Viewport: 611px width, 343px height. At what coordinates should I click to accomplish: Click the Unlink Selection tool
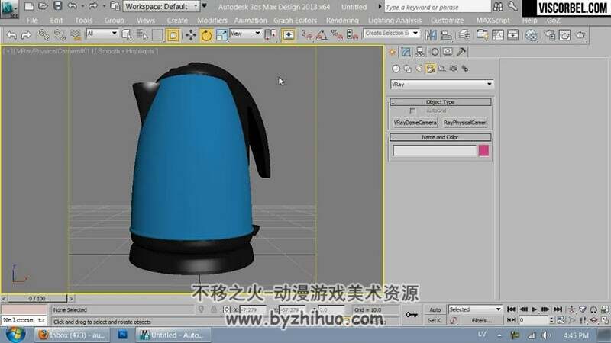pyautogui.click(x=60, y=35)
